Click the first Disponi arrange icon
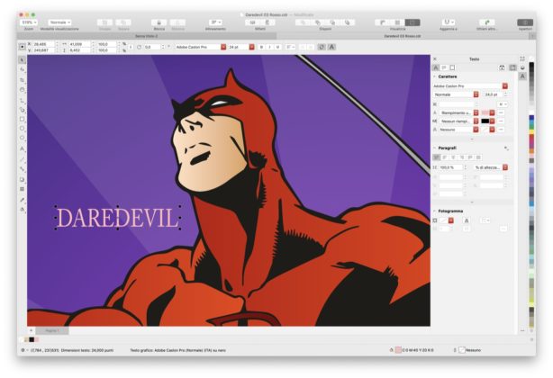Screen dimensions: 553x378 point(303,22)
